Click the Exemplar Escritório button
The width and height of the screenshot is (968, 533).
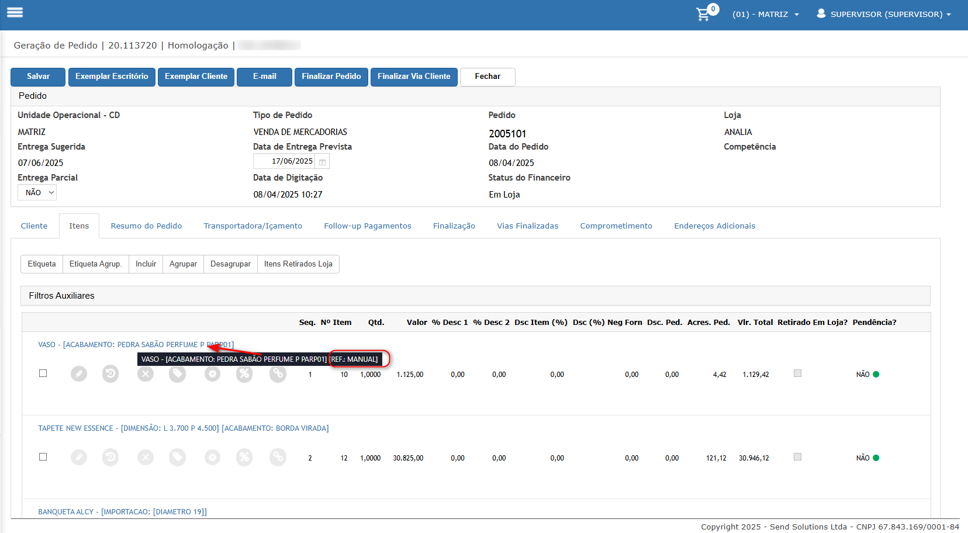pyautogui.click(x=112, y=77)
